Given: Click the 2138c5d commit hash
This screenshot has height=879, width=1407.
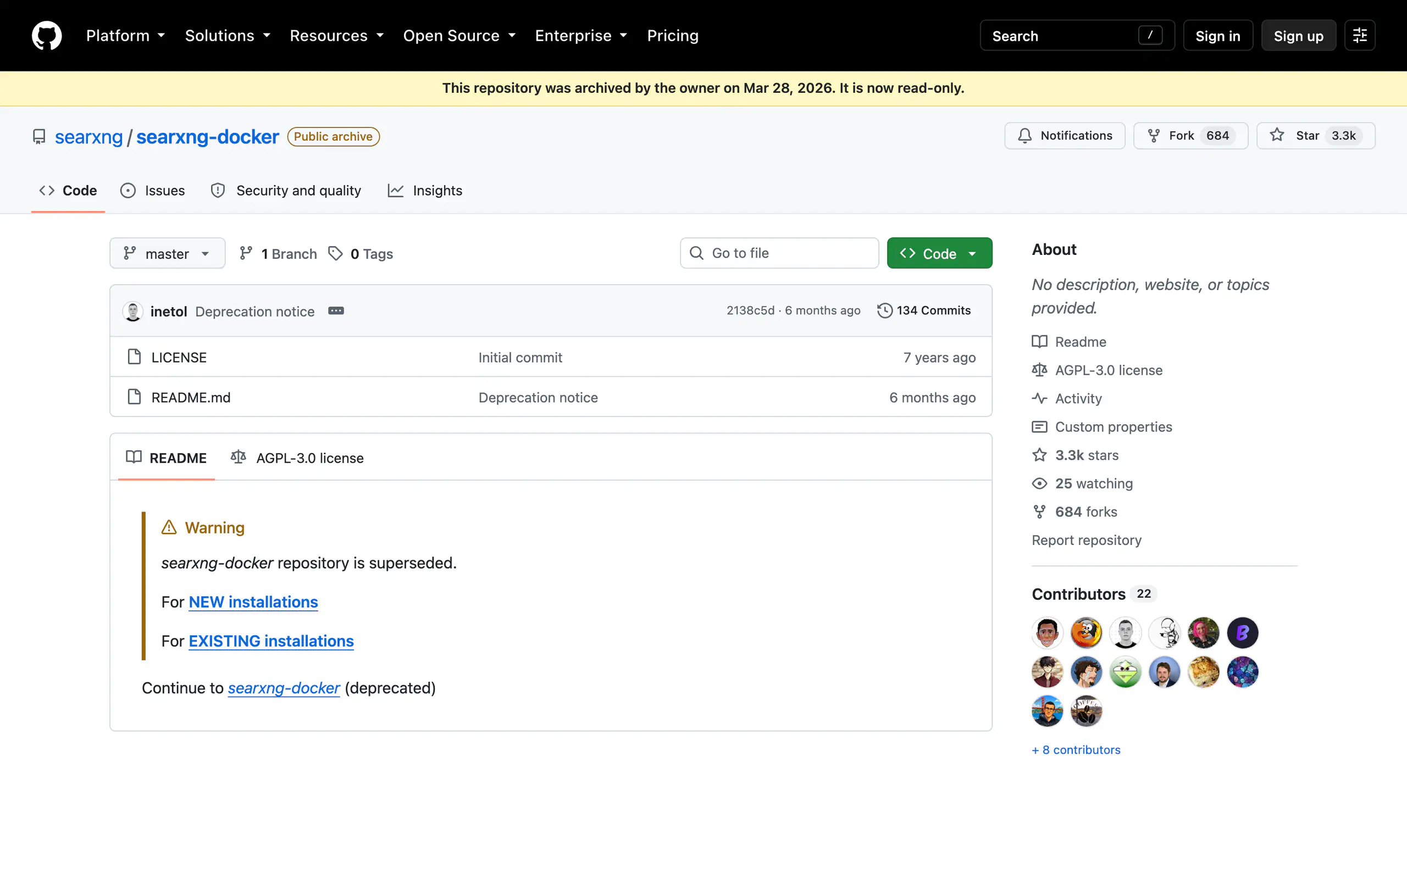Looking at the screenshot, I should coord(750,310).
